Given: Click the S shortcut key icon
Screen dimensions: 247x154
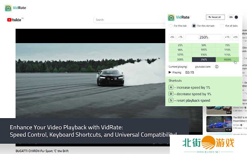Looking at the screenshot, I should click(x=171, y=100).
